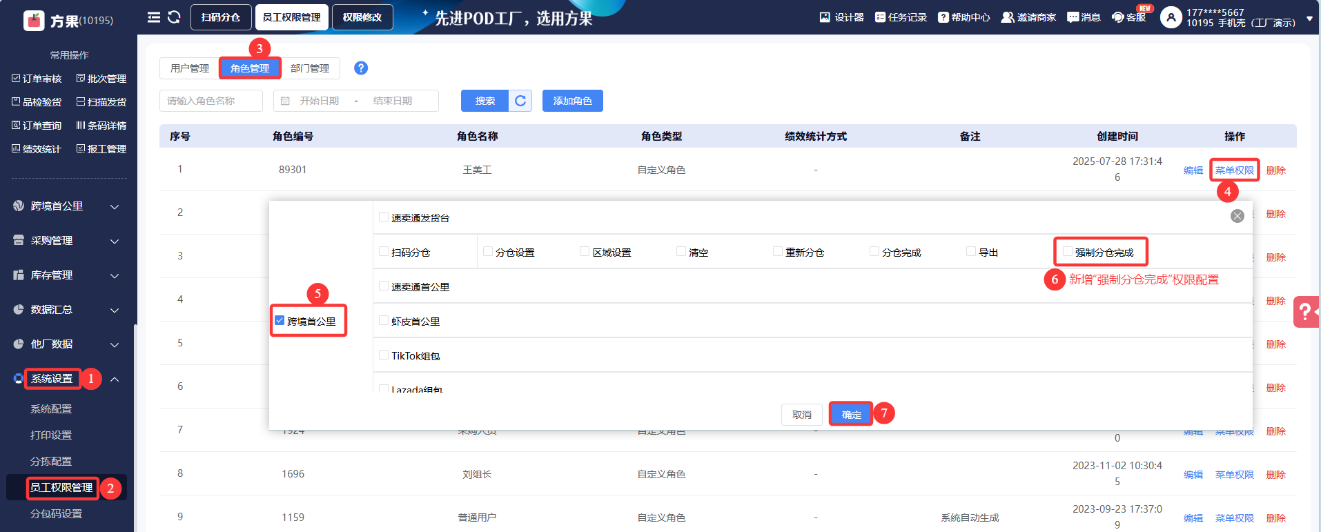
Task: Switch to the 部门管理 tab
Action: click(310, 68)
